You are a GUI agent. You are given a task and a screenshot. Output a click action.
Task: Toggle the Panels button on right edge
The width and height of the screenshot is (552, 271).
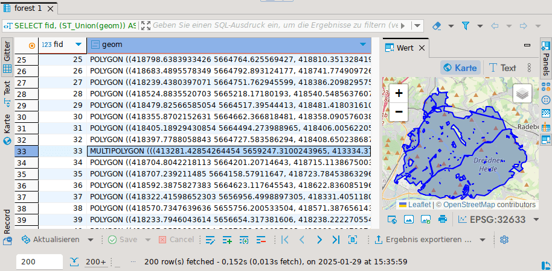click(x=545, y=58)
